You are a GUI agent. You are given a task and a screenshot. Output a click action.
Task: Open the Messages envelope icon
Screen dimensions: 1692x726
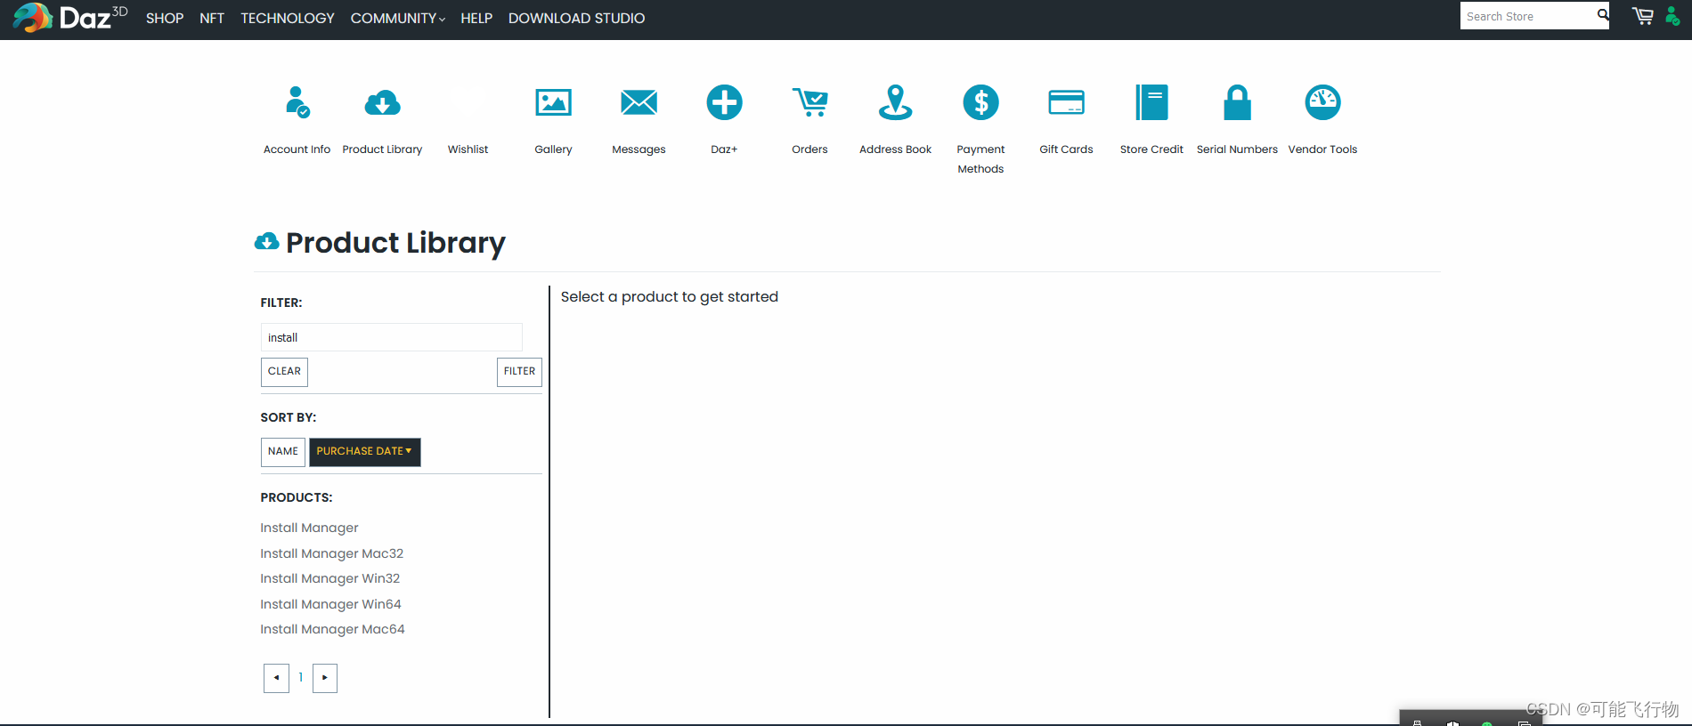pos(639,102)
